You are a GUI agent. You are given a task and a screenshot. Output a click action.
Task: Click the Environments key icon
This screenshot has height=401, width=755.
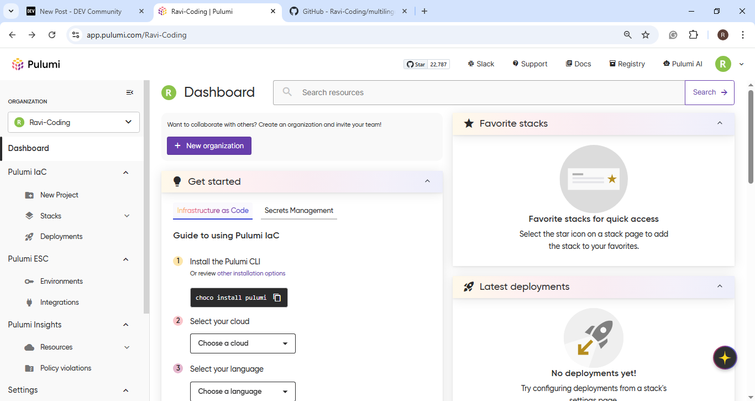coord(29,282)
